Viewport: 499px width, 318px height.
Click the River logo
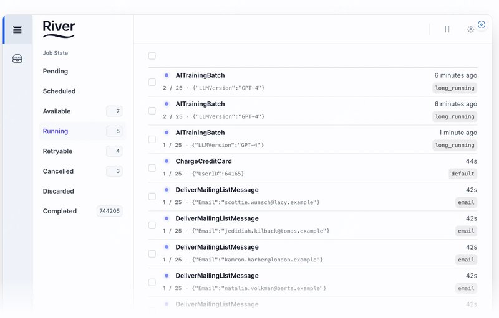[59, 28]
